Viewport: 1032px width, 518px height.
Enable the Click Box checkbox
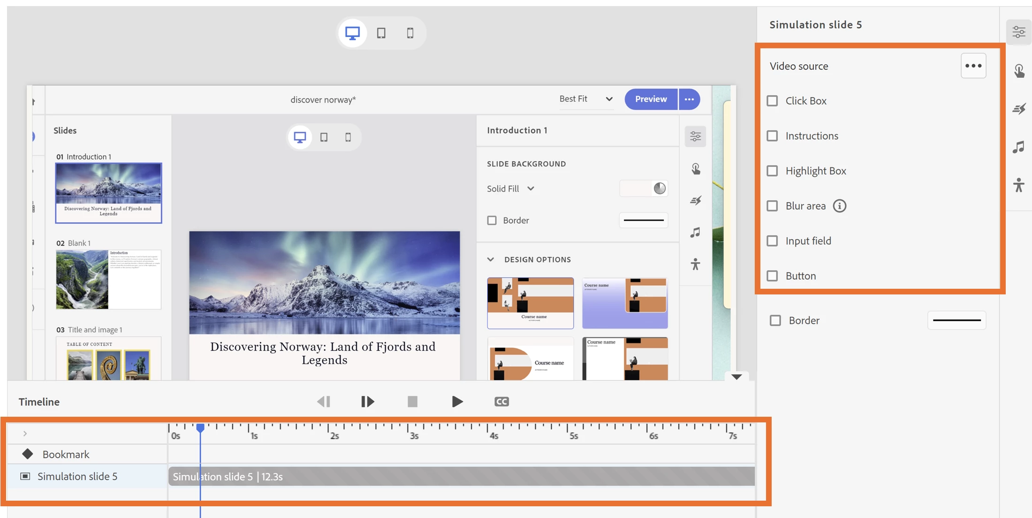(772, 101)
